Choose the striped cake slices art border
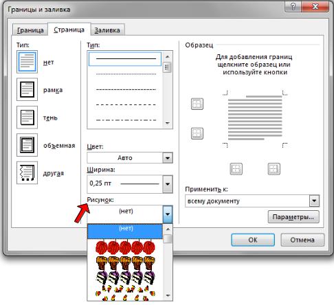This screenshot has height=305, width=334. [126, 278]
